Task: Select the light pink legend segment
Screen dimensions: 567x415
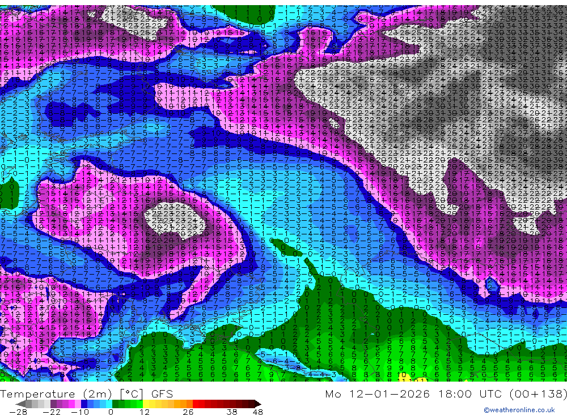Action: tap(78, 404)
